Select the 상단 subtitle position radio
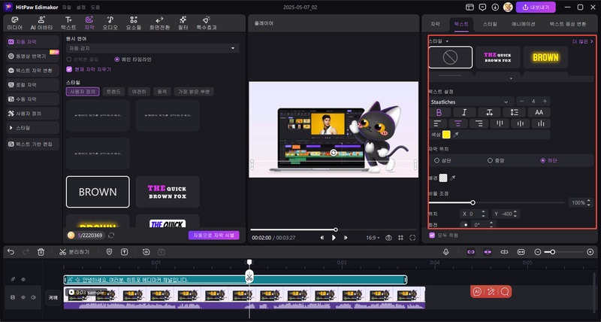 pos(436,160)
